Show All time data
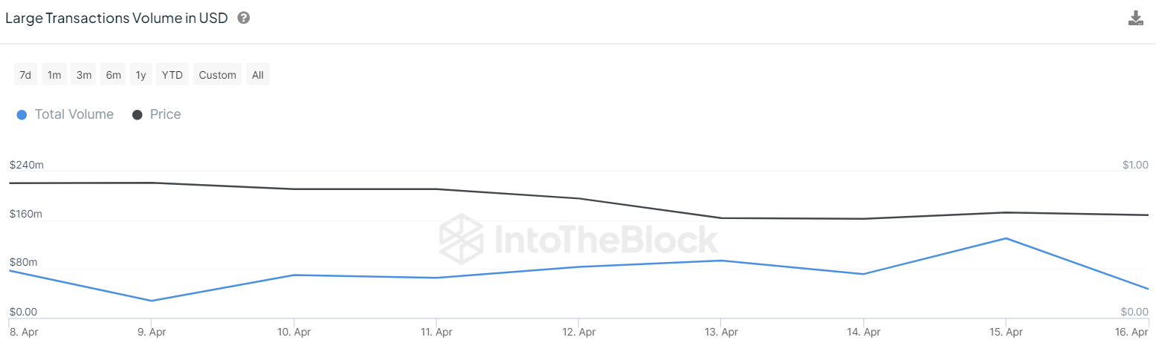1156x340 pixels. point(257,75)
